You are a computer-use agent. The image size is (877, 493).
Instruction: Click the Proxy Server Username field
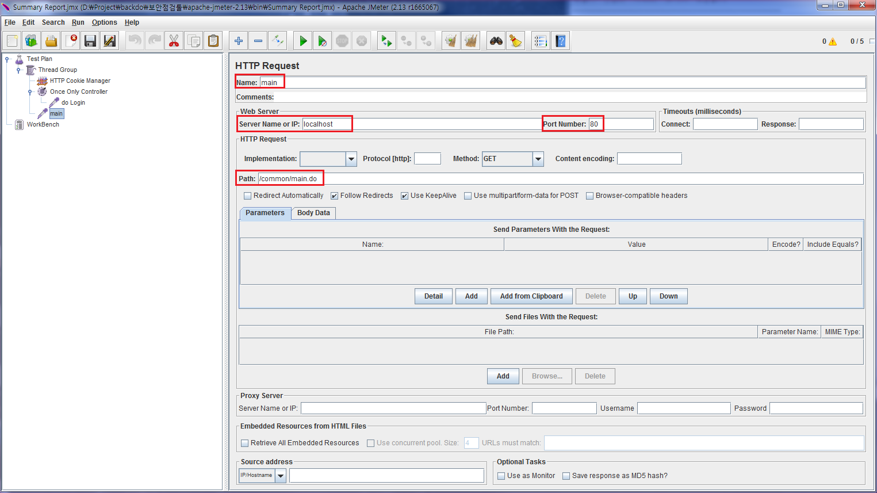(x=684, y=408)
